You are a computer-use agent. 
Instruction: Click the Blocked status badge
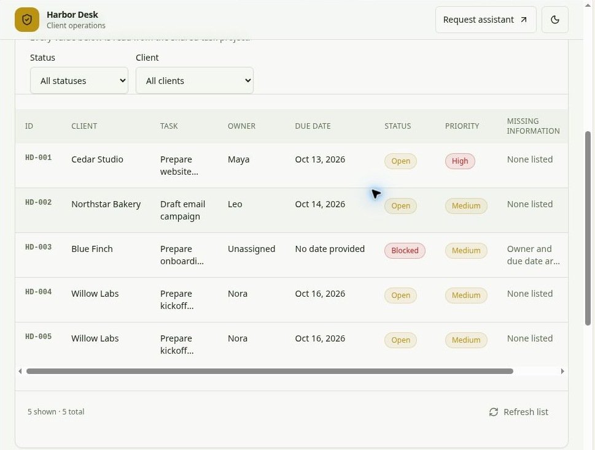405,250
